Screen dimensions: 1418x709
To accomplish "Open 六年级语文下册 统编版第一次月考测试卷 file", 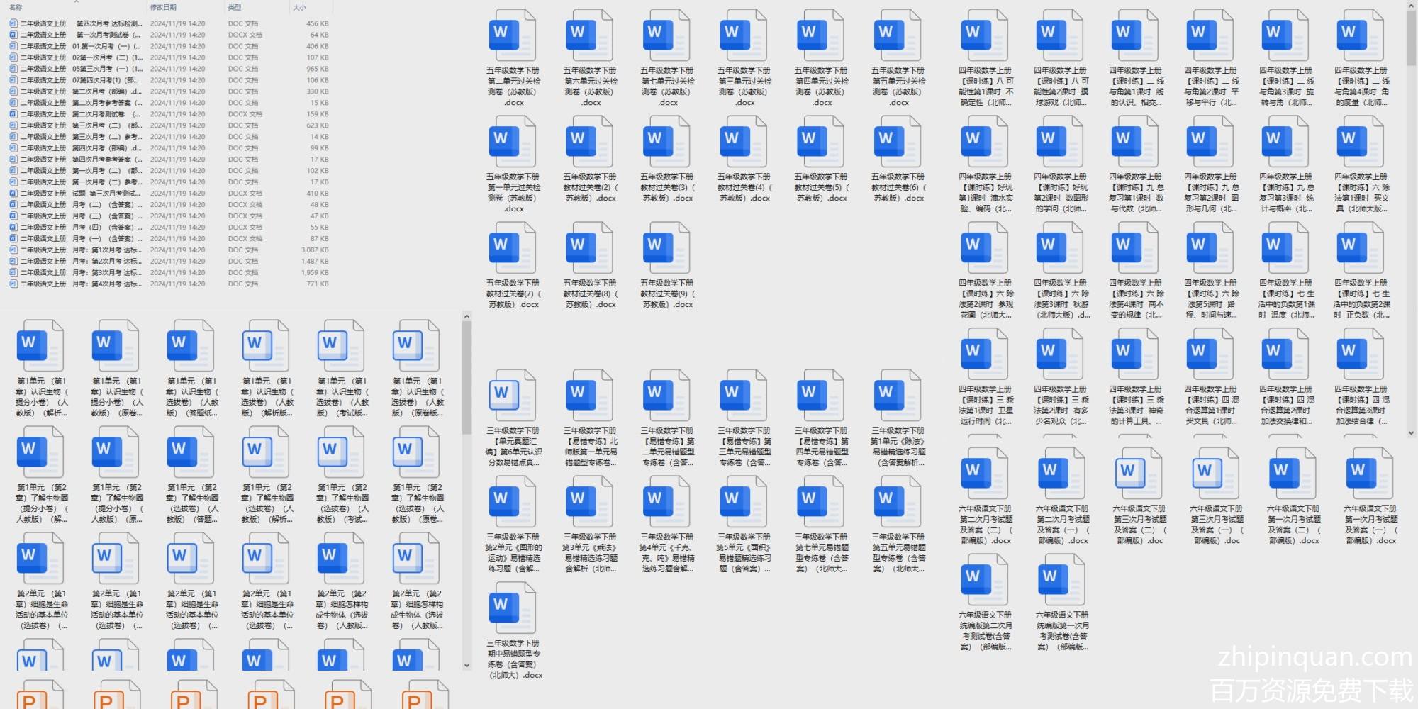I will click(1061, 580).
